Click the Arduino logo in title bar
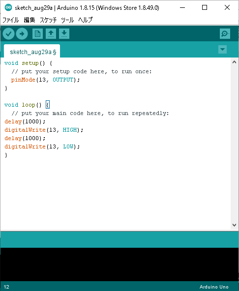The height and width of the screenshot is (291, 239). tap(8, 7)
